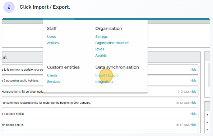Open the Services link
The width and height of the screenshot is (213, 136).
[x=53, y=81]
